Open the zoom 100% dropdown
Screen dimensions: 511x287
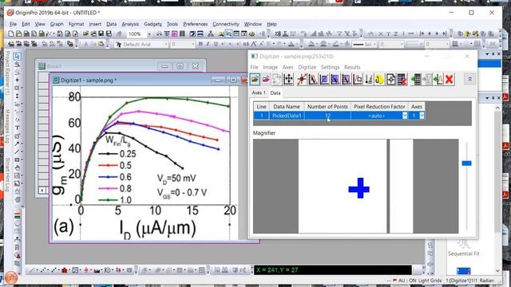point(149,33)
